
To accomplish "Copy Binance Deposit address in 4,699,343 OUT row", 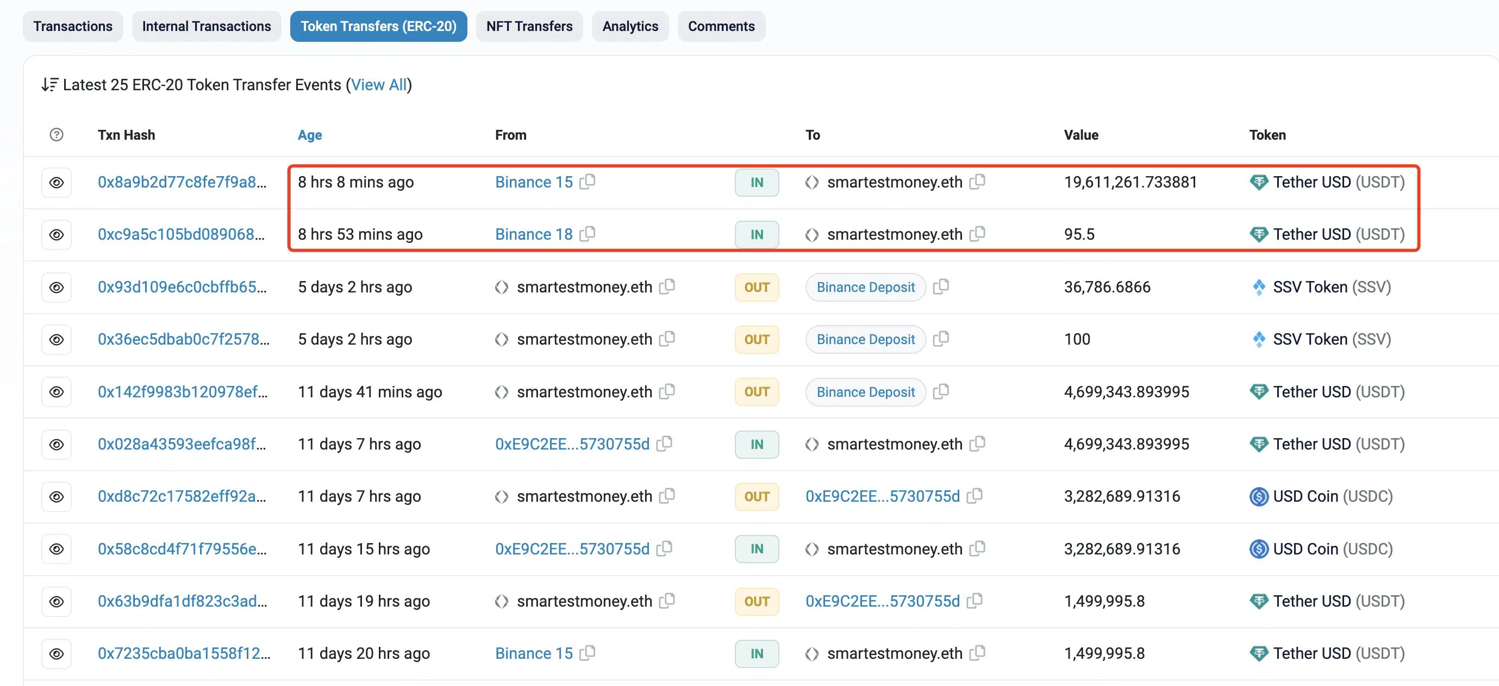I will click(x=941, y=391).
